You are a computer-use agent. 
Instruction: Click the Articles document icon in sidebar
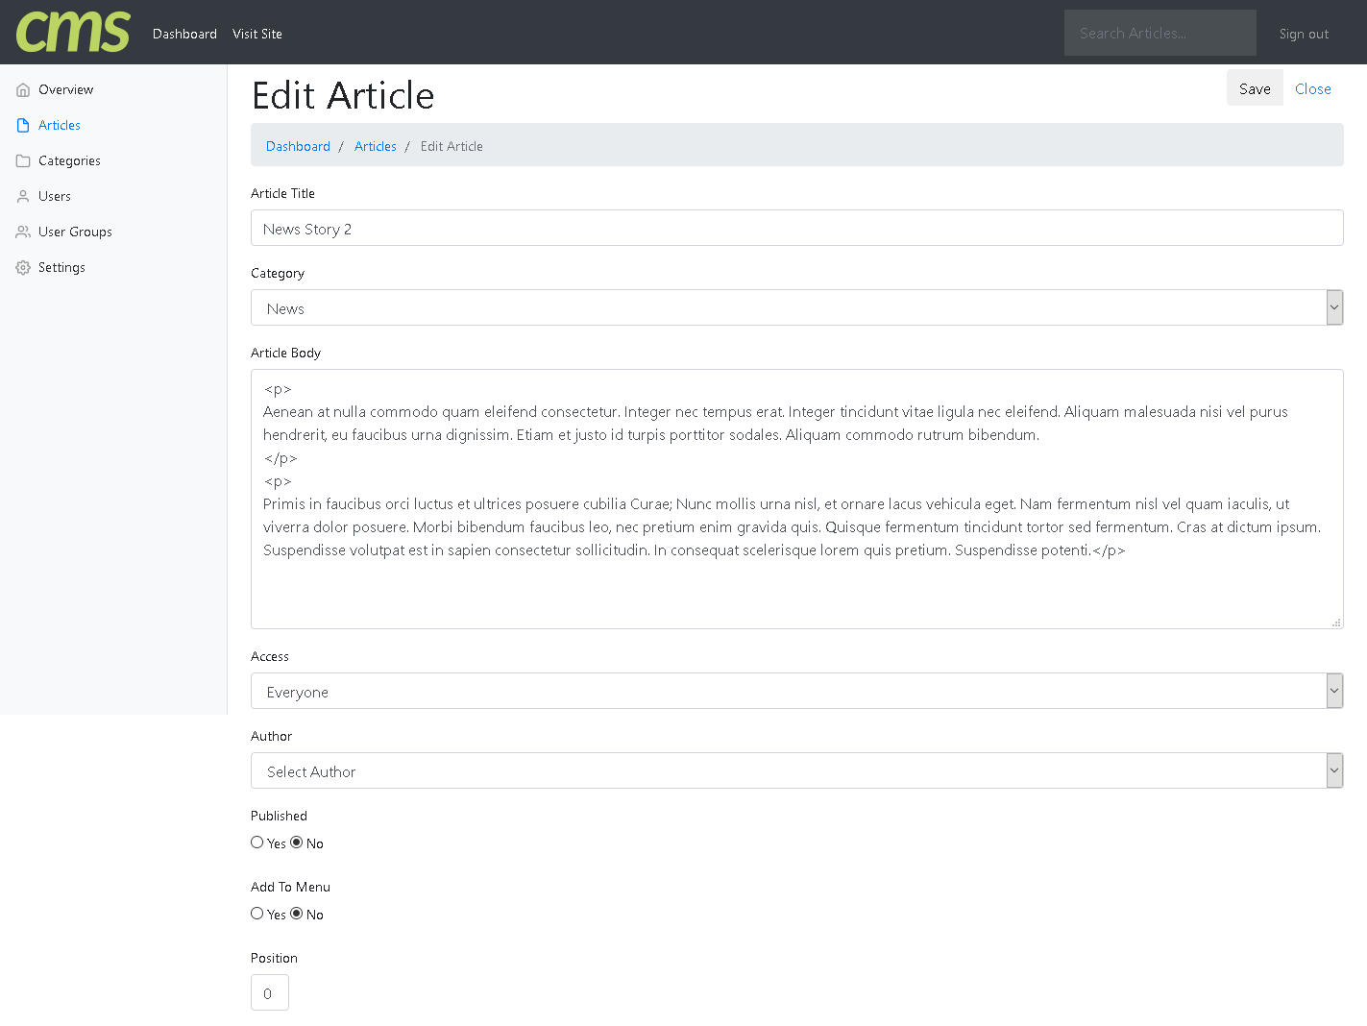(23, 126)
